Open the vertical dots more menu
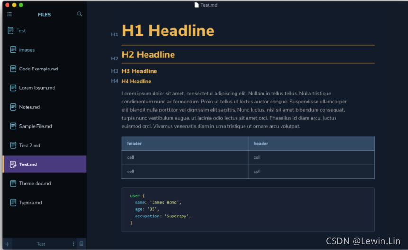Screen dimensions: 408x250 73,244
